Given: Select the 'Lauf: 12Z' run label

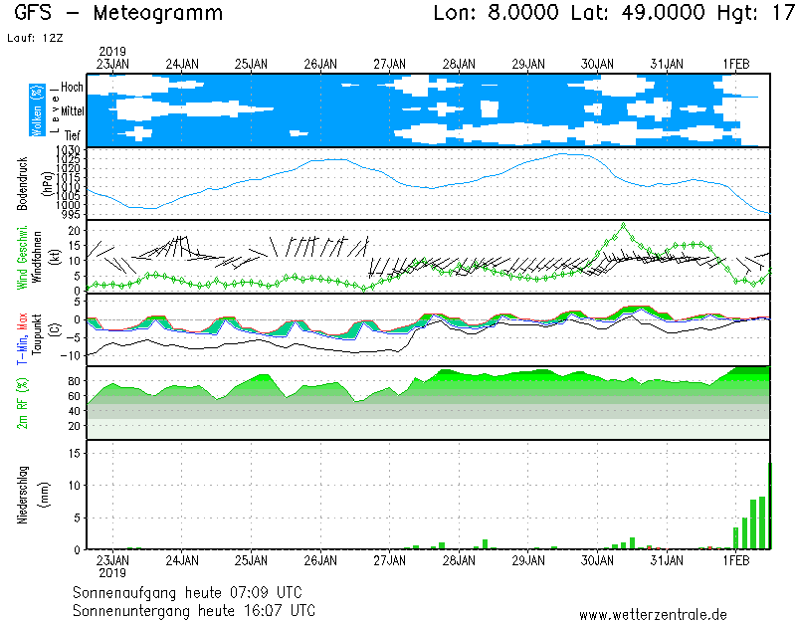Looking at the screenshot, I should click(35, 38).
